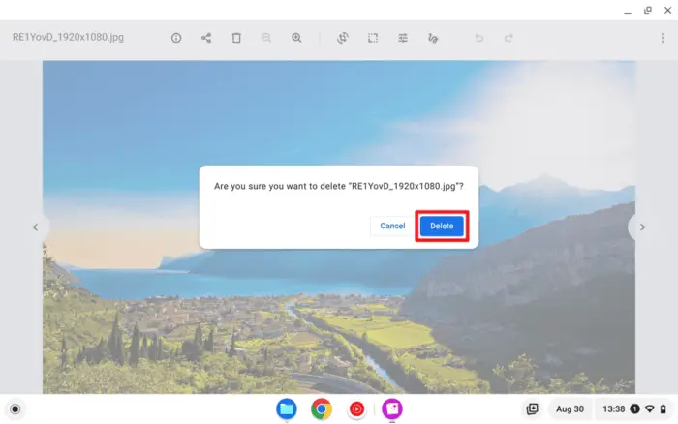Open the image info panel
The image size is (678, 424).
point(176,38)
